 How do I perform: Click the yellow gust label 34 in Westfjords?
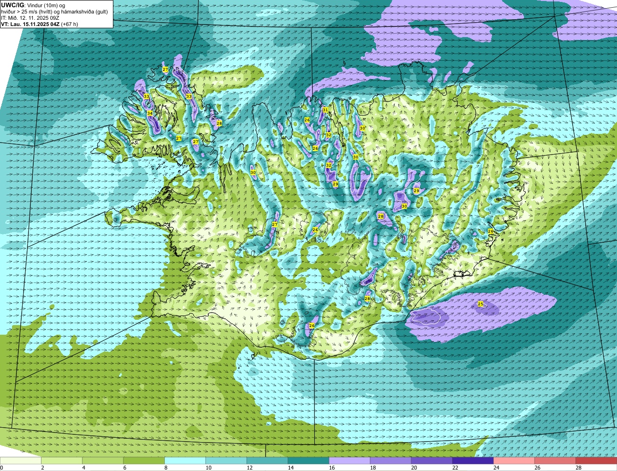point(150,113)
